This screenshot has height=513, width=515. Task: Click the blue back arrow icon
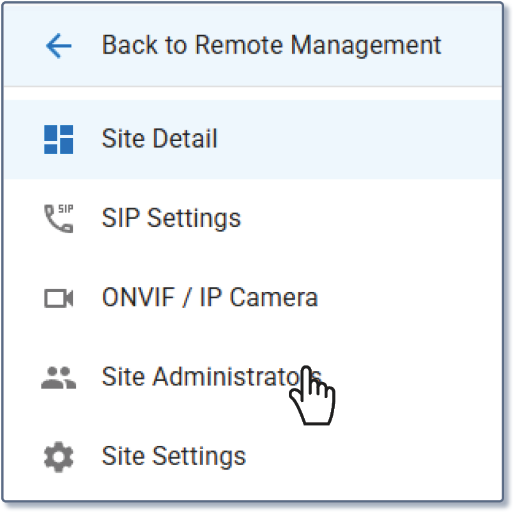58,46
